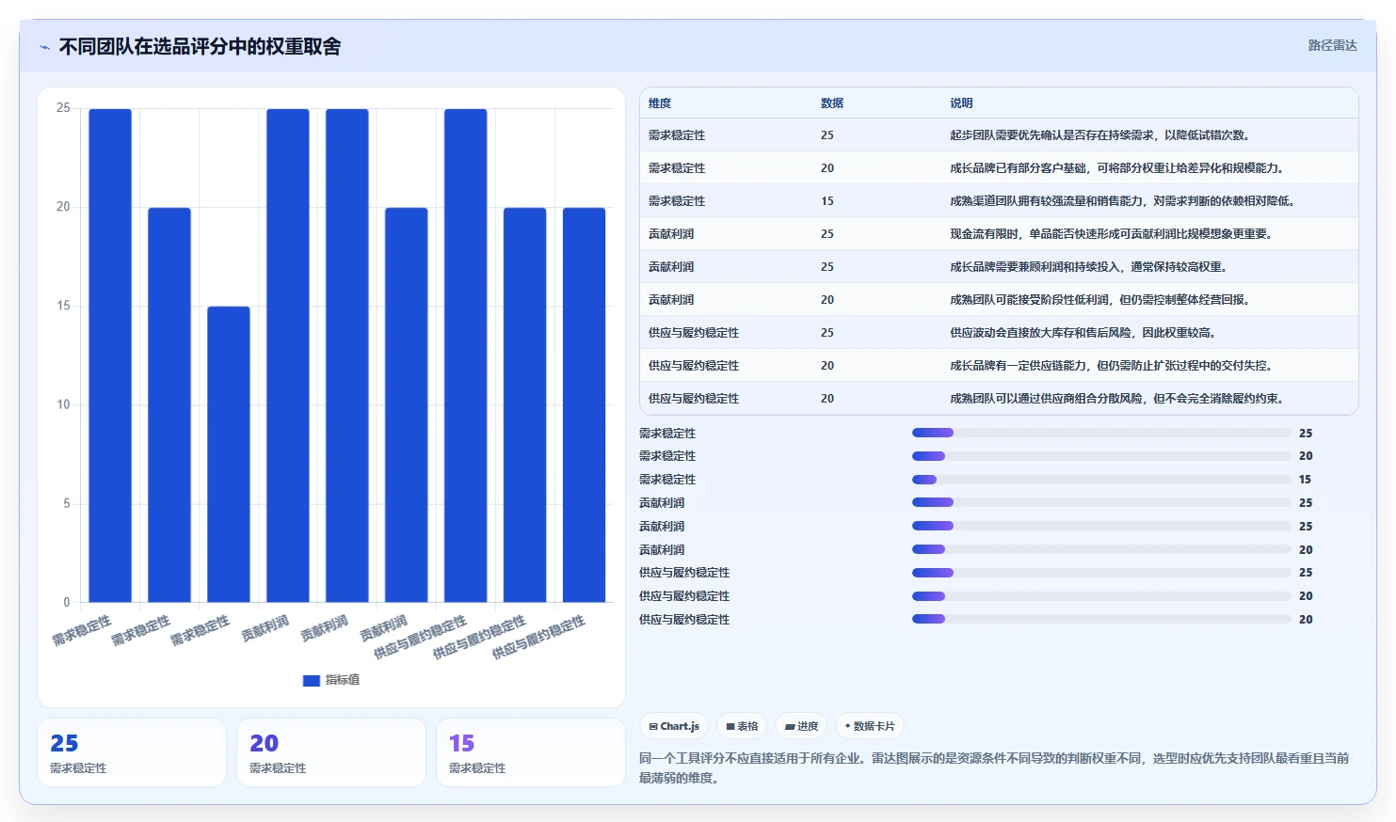Screen dimensions: 1396x822
Task: Click the 供应与履约稳定性 chart bar at value 25
Action: (x=466, y=356)
